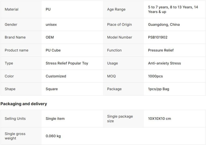The image size is (206, 145).
Task: Select the "PU" material value
Action: [48, 9]
